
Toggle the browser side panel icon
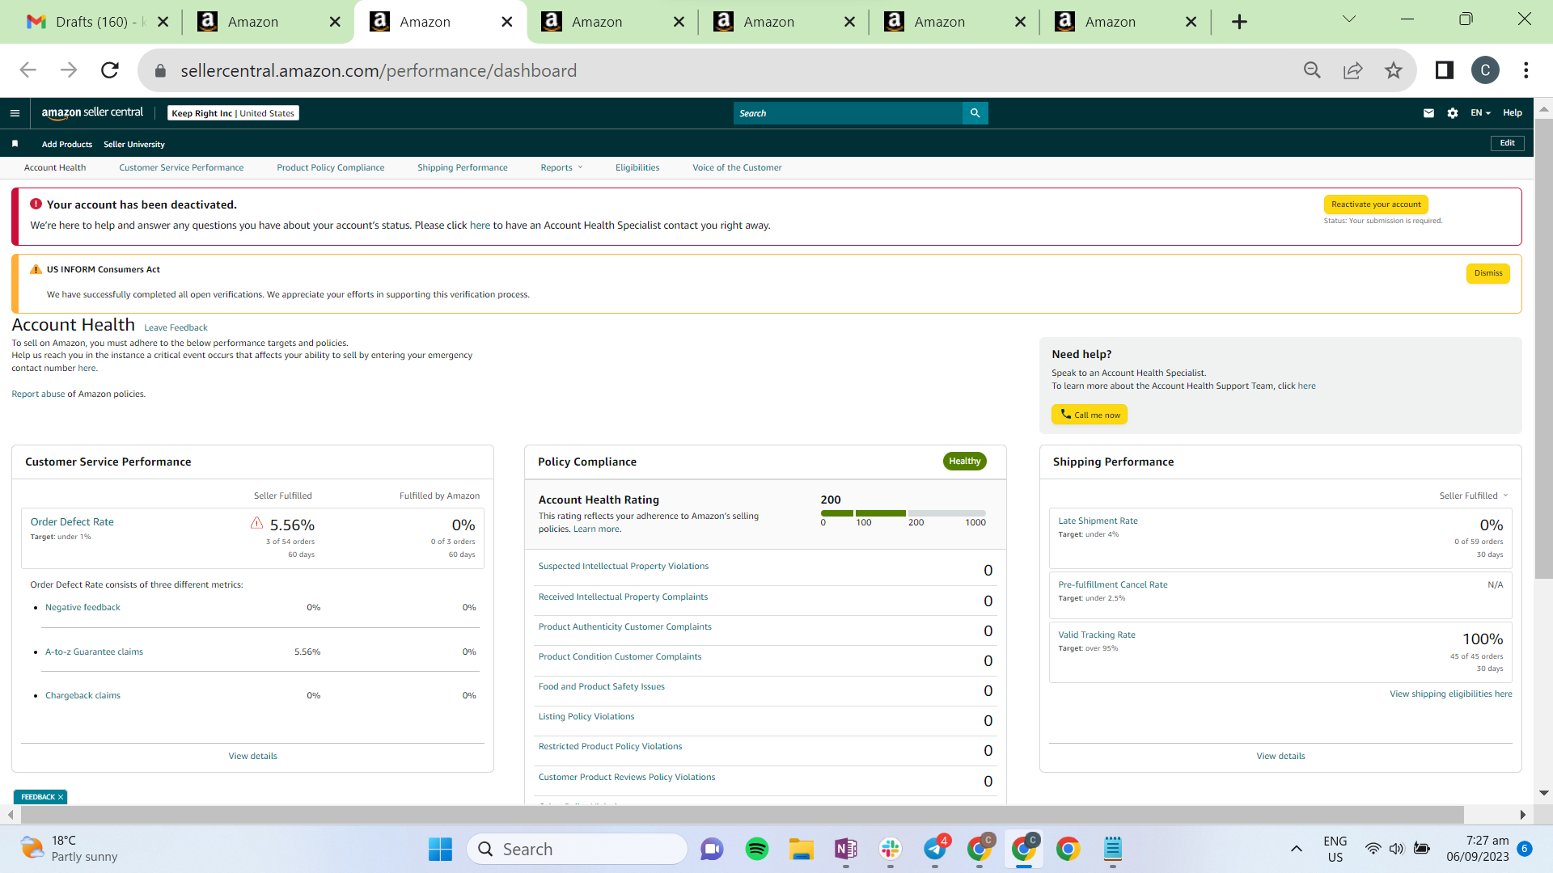[x=1445, y=70]
